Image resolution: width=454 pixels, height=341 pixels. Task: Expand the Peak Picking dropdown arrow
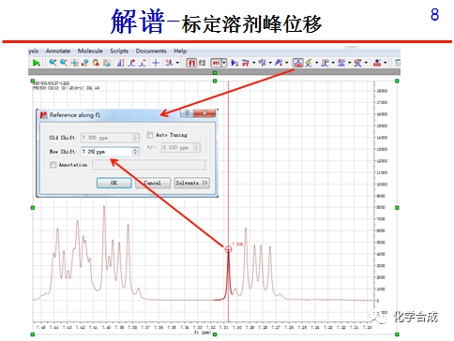(316, 63)
